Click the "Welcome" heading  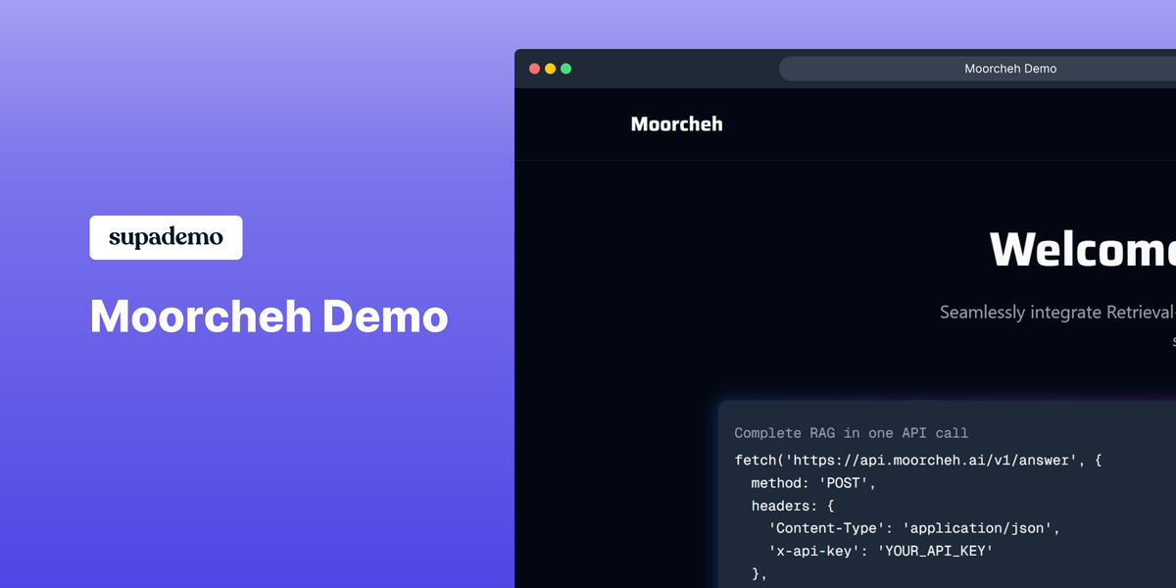(1082, 250)
